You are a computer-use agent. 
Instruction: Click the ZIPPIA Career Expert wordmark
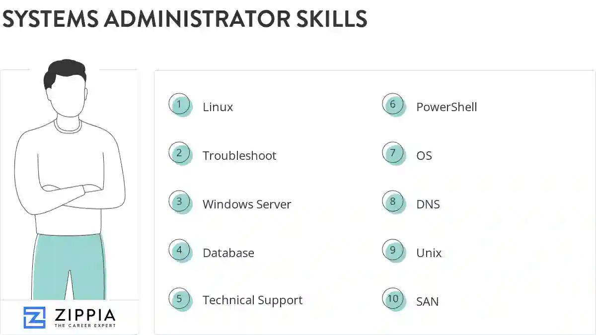point(84,318)
